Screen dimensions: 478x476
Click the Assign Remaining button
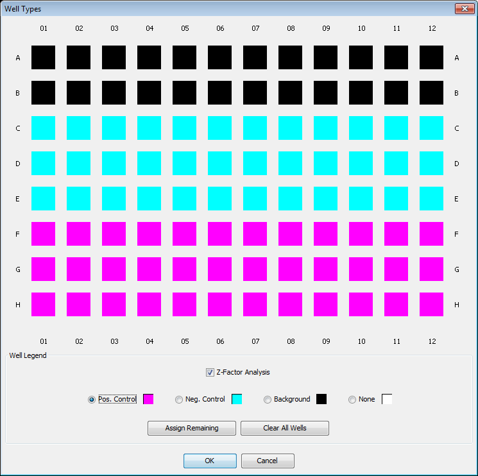(192, 428)
